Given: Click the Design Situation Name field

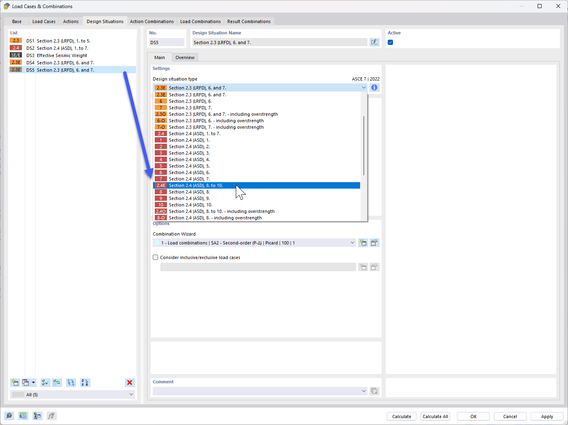Looking at the screenshot, I should [280, 42].
